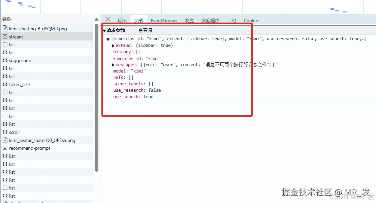Open the 负载 tab

pyautogui.click(x=138, y=21)
